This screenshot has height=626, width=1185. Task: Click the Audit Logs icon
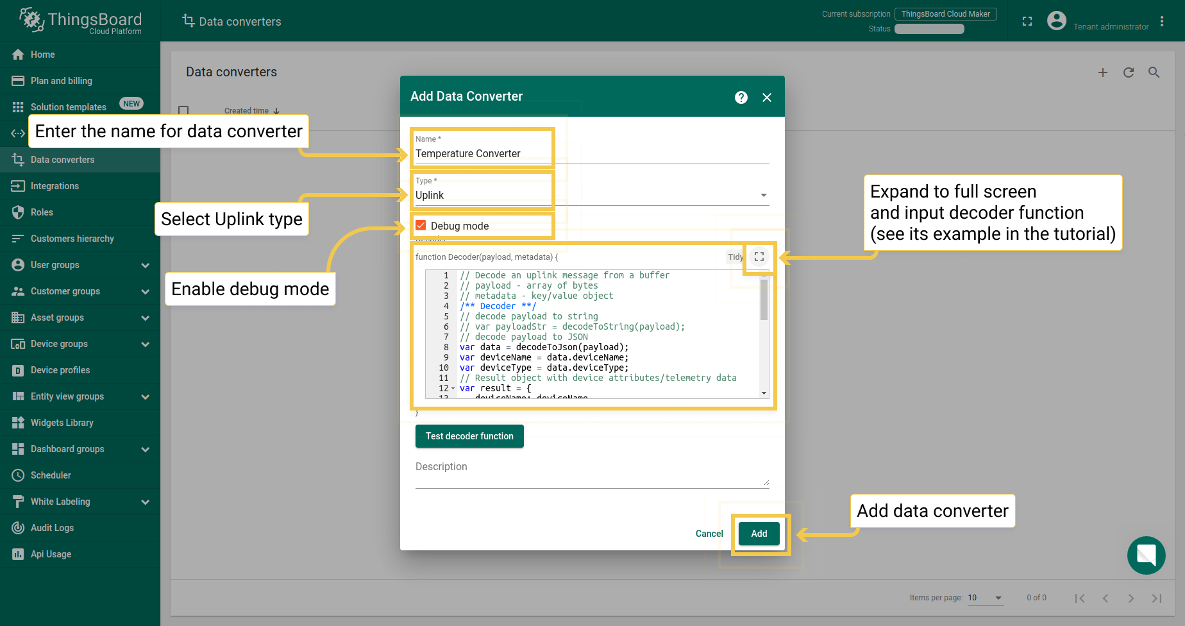click(x=18, y=528)
